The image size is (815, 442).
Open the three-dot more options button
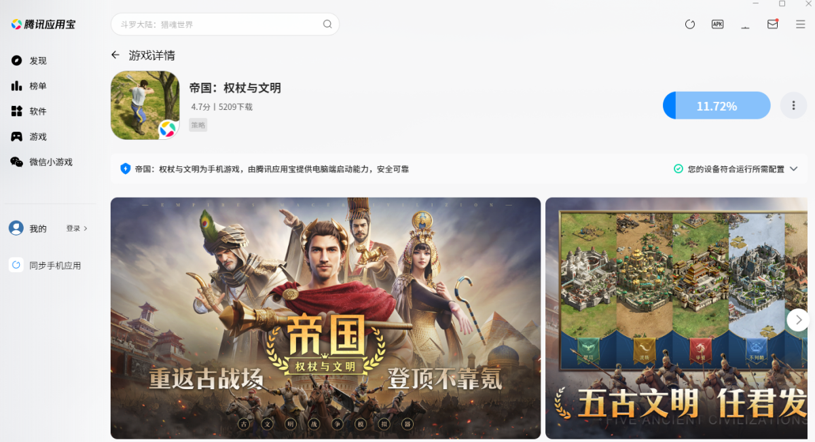(x=793, y=105)
